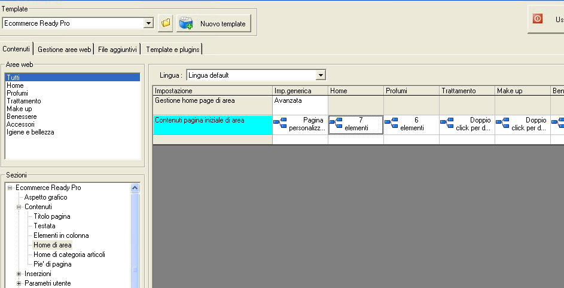The height and width of the screenshot is (288, 564).
Task: Select Tutti in Aree web list
Action: (72, 77)
